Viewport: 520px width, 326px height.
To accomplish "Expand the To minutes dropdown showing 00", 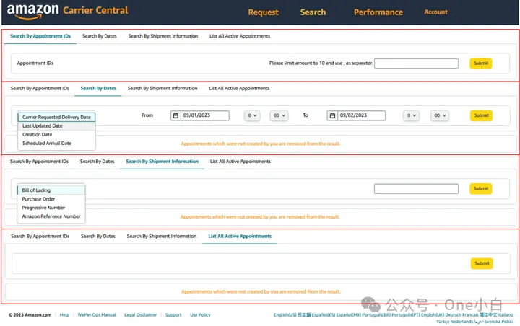I will coord(440,115).
